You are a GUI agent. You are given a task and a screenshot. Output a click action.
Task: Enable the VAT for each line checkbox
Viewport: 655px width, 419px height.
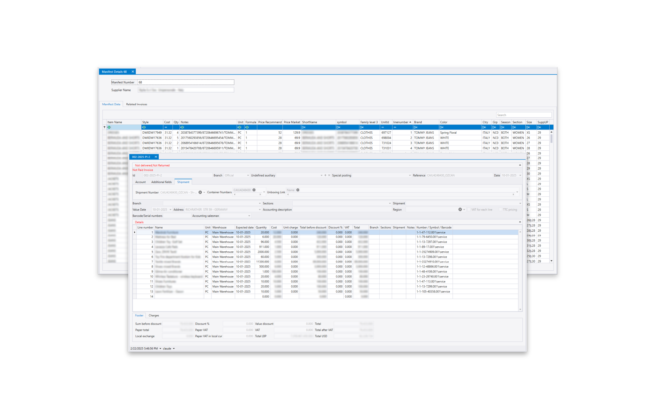pos(469,209)
